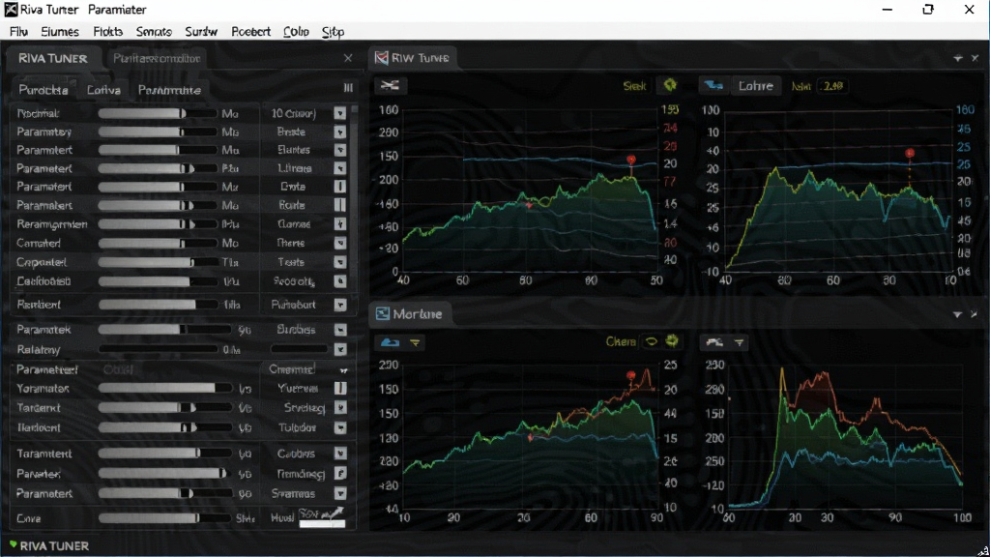The width and height of the screenshot is (990, 557).
Task: Open the green gear icon next to "Chera"
Action: point(672,341)
